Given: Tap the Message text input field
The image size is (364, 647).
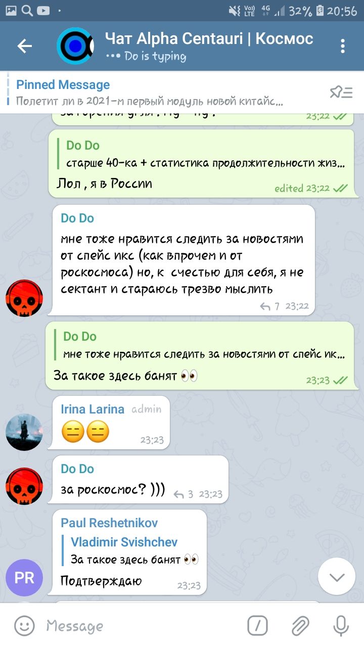Looking at the screenshot, I should (142, 626).
